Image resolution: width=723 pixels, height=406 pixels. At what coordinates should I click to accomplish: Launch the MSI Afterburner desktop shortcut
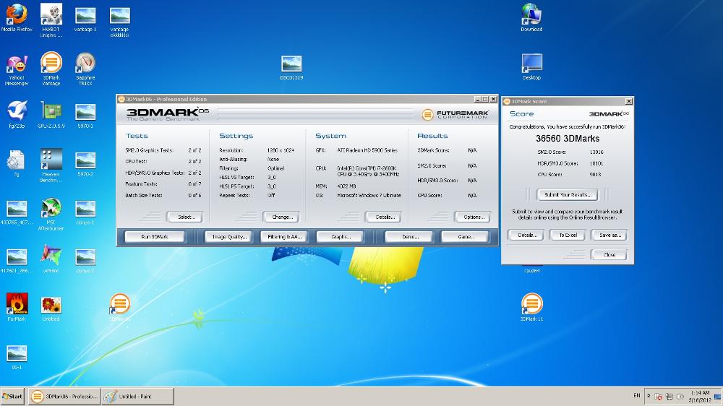coord(51,214)
